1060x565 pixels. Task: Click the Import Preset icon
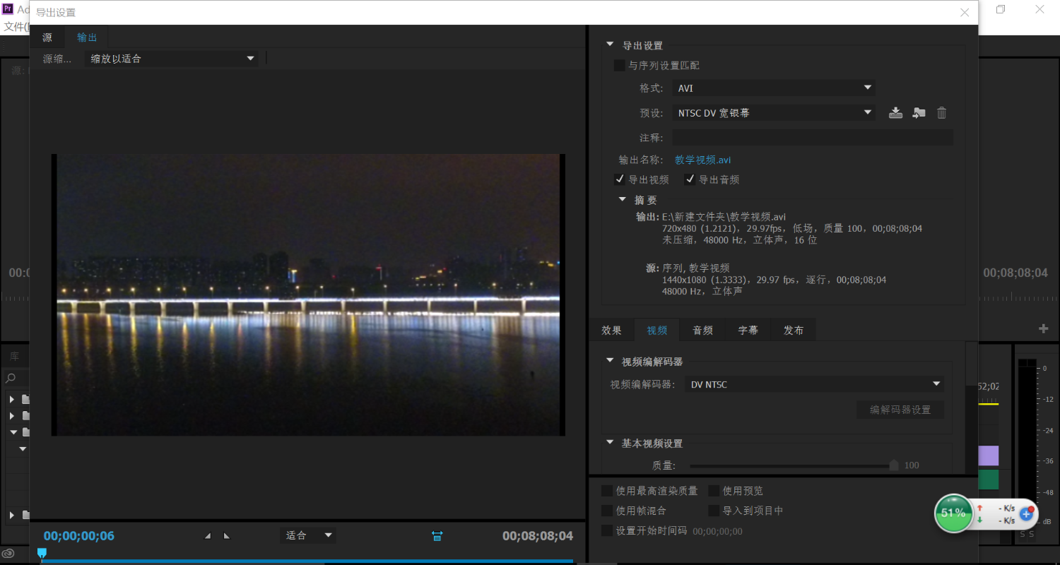(x=919, y=112)
